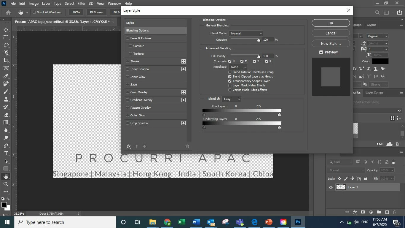Select the History Brush tool
The image size is (405, 228).
[x=6, y=107]
